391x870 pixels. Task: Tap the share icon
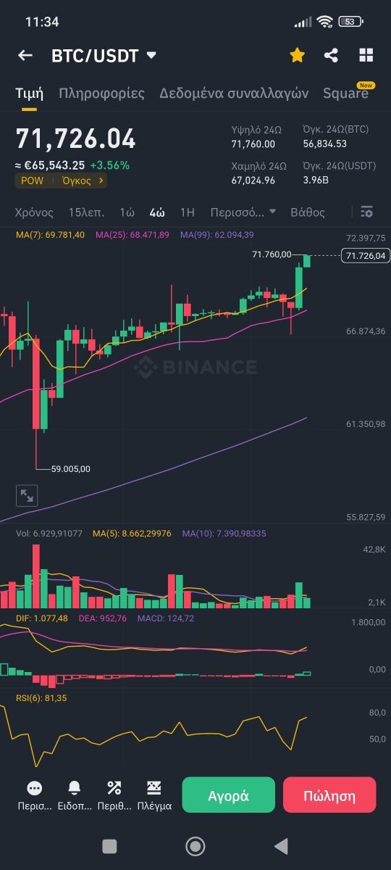point(331,55)
